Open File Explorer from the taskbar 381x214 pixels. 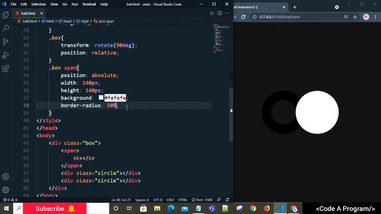[157, 209]
